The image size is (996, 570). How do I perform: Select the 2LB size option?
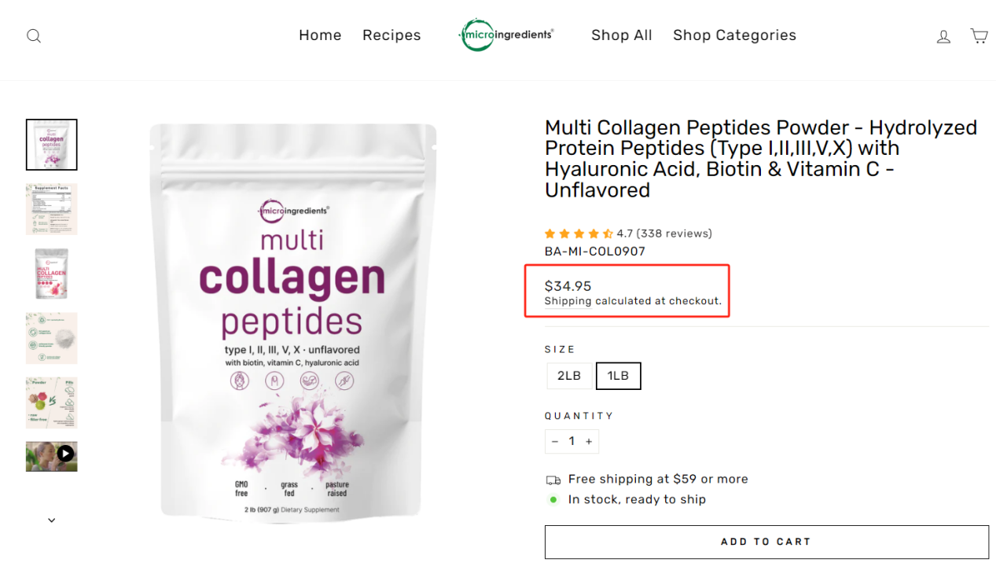(569, 376)
